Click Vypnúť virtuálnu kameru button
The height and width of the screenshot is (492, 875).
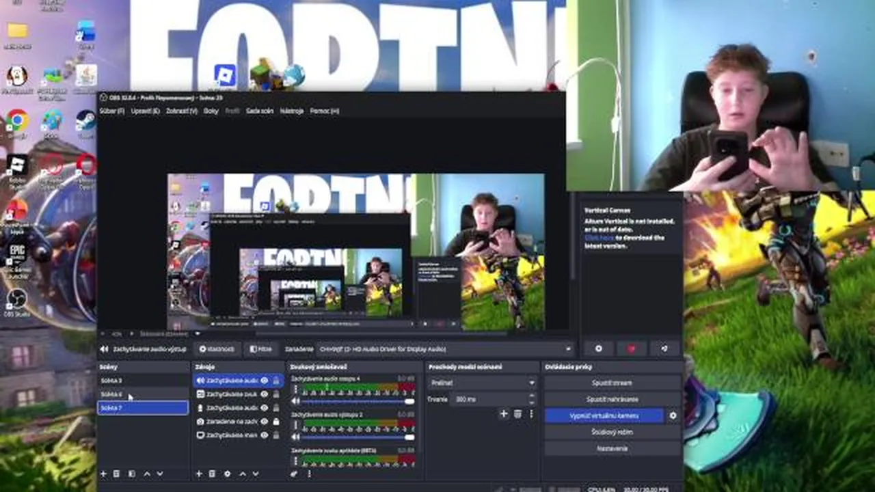(604, 415)
